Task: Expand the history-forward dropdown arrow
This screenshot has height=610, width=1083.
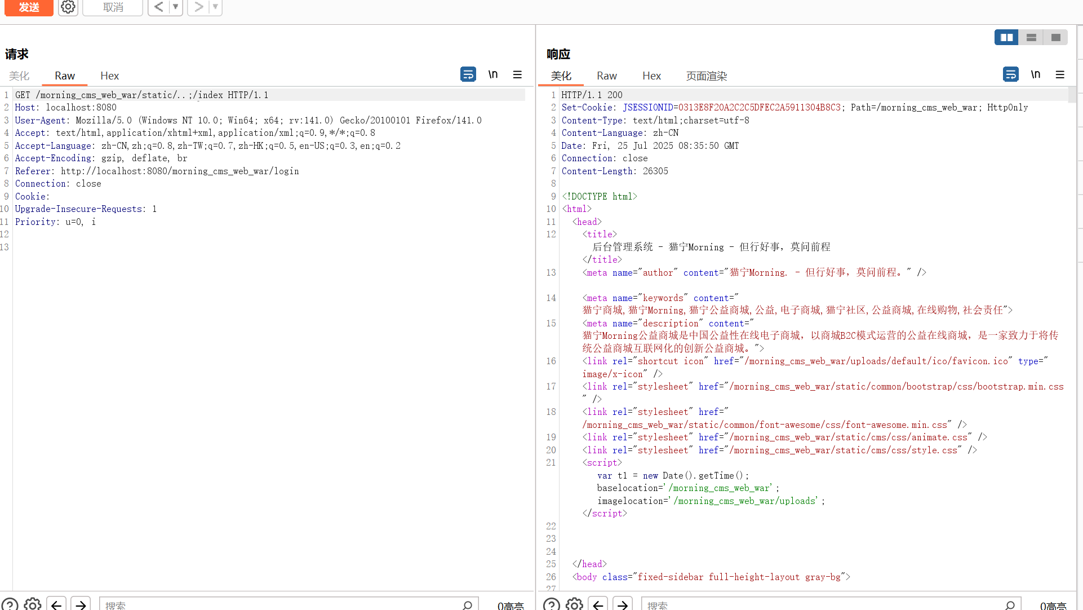Action: pos(215,7)
